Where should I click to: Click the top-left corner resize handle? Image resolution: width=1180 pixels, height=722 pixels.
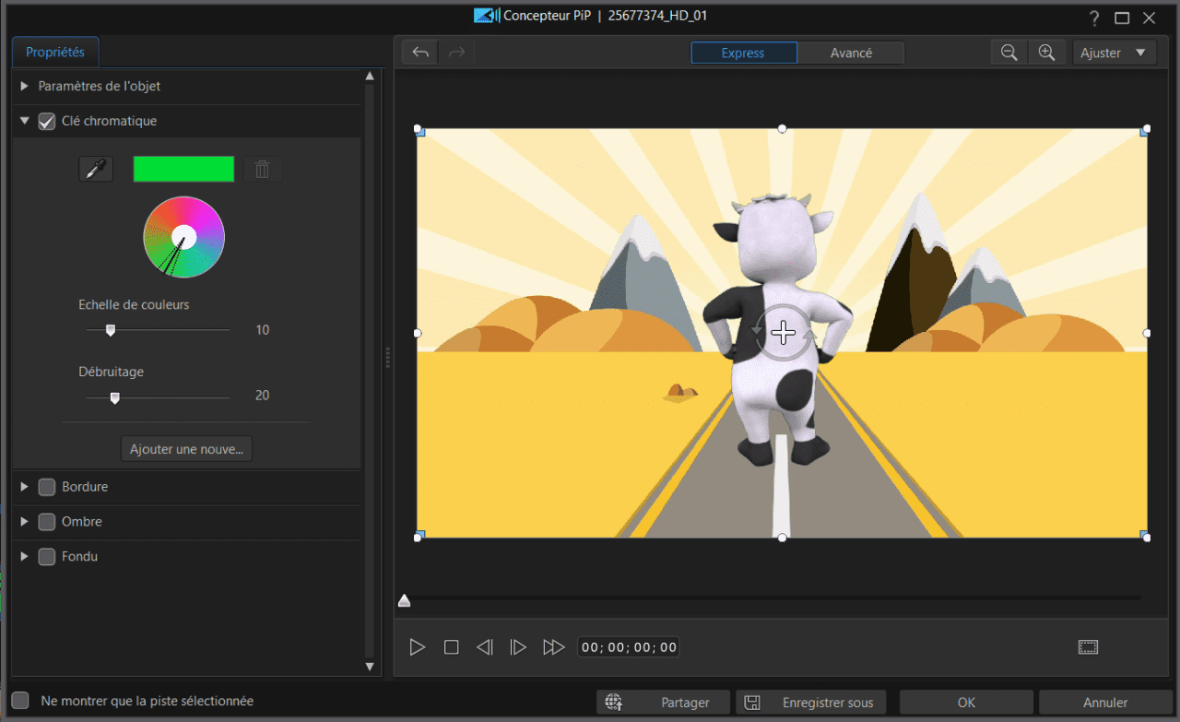point(418,129)
